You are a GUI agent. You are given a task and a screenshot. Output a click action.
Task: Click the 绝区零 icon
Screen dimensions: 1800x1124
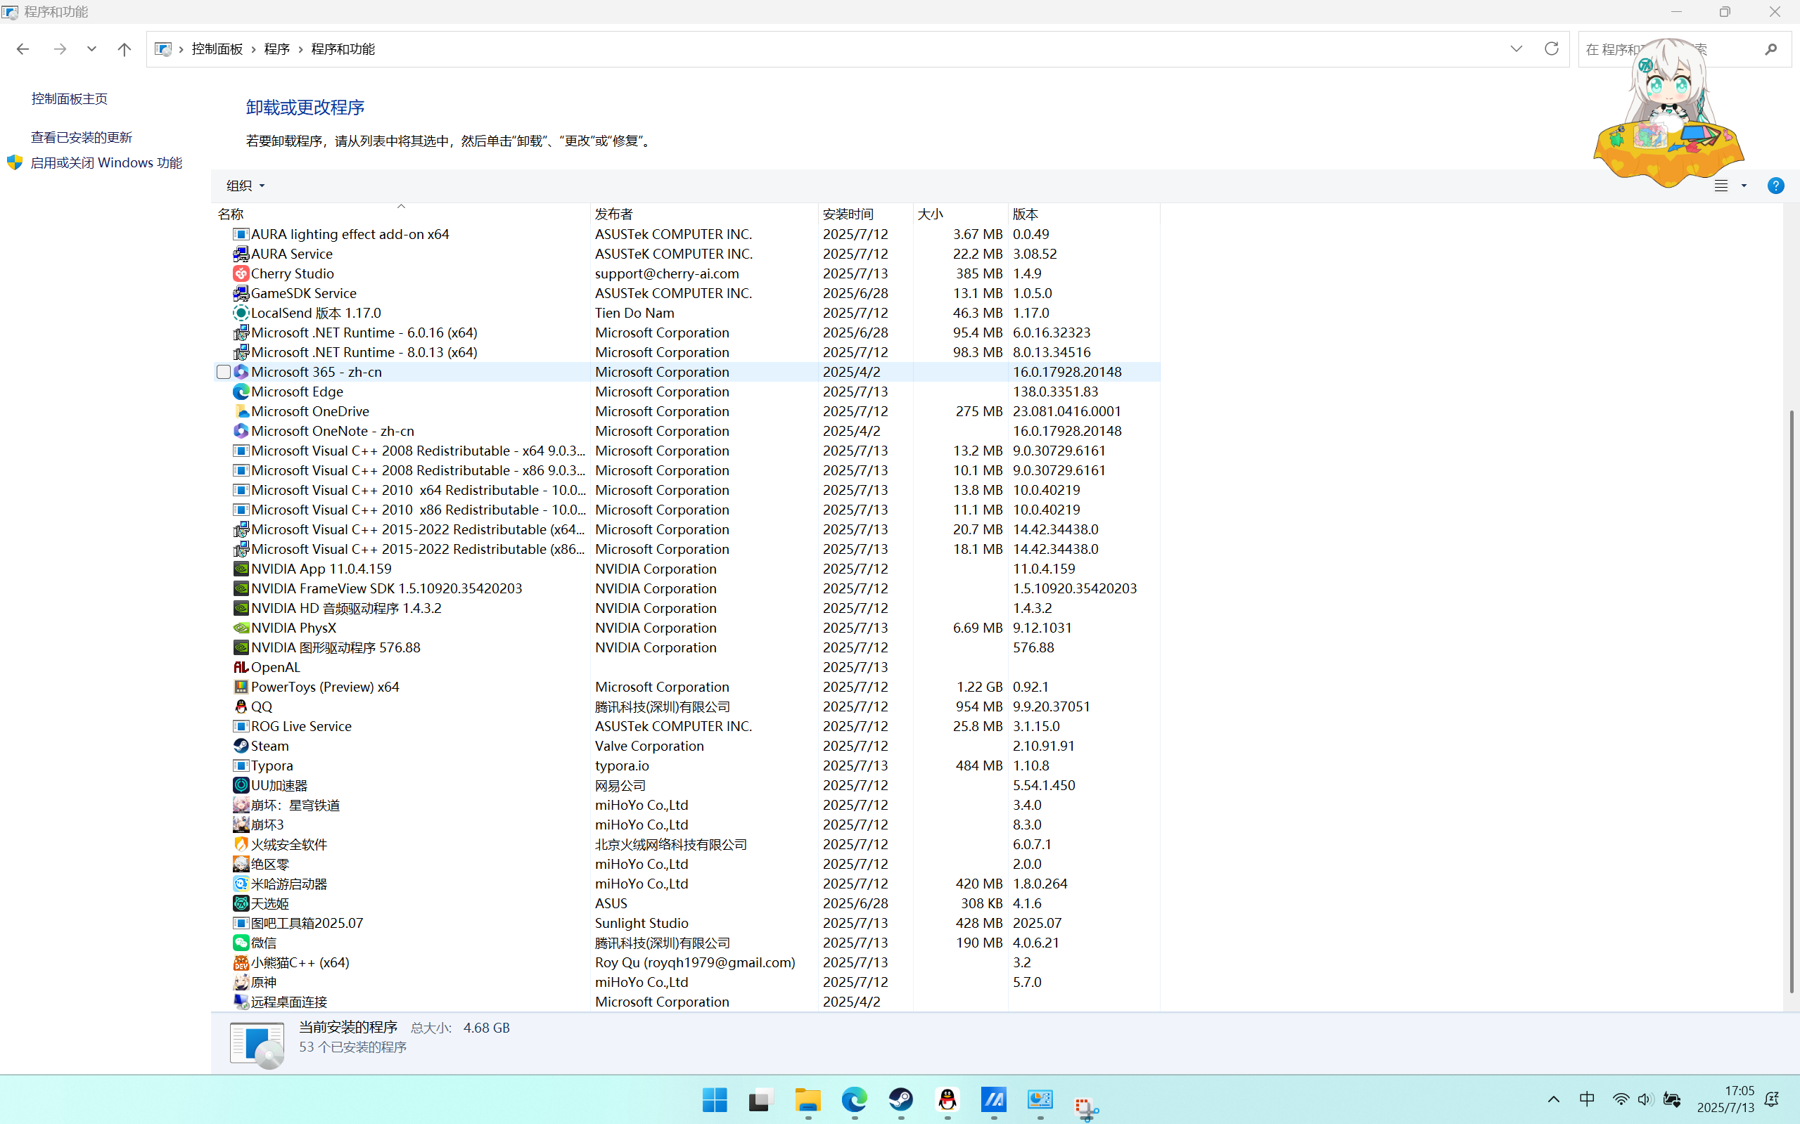pyautogui.click(x=241, y=864)
